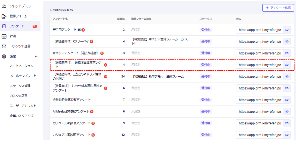Click the 登録フォーム edit icon in sidebar
Viewport: 296px width, 145px height.
pyautogui.click(x=4, y=16)
